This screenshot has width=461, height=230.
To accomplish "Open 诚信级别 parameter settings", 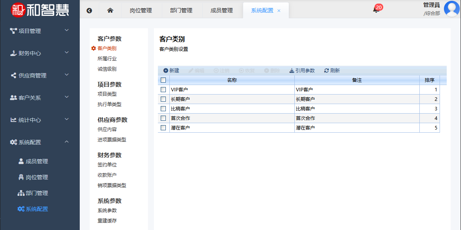I will tap(107, 69).
